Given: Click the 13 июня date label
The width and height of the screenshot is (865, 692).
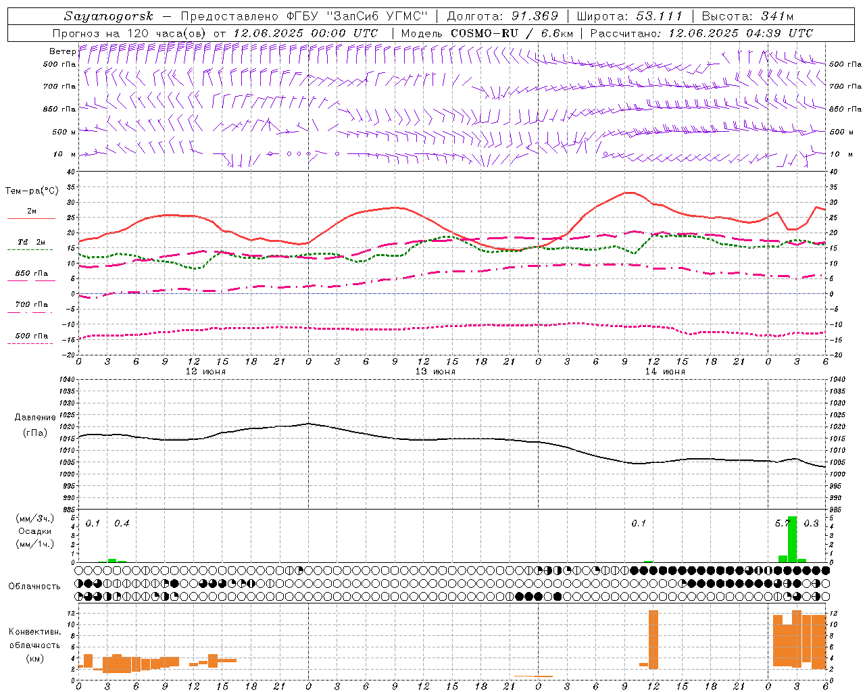Looking at the screenshot, I should tap(435, 372).
